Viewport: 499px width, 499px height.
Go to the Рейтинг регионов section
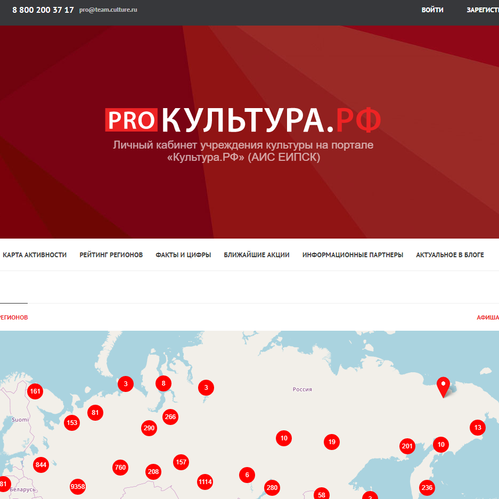point(111,255)
